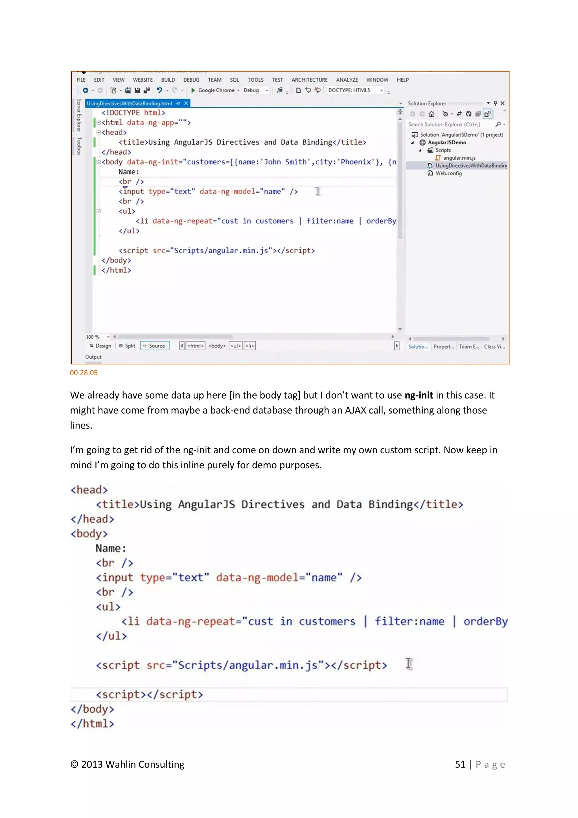Pin the UsingDirectivesWithDataBinding.html tab
The image size is (578, 818).
pyautogui.click(x=178, y=104)
